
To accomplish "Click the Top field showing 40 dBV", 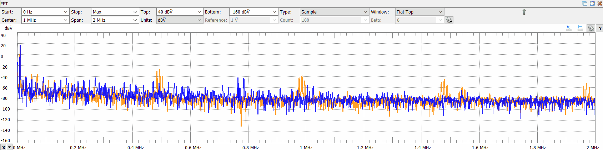I will pyautogui.click(x=177, y=12).
